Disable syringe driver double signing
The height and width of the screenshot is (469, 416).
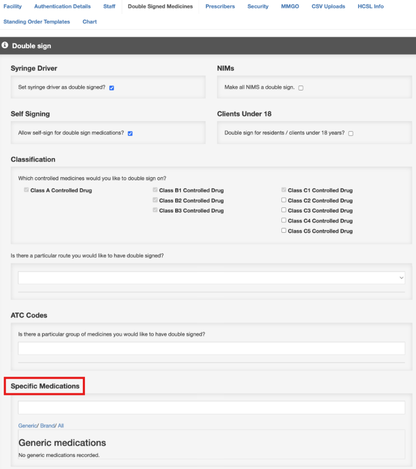111,88
